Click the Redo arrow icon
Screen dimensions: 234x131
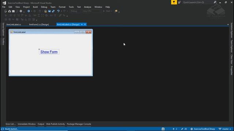pyautogui.click(x=64, y=11)
